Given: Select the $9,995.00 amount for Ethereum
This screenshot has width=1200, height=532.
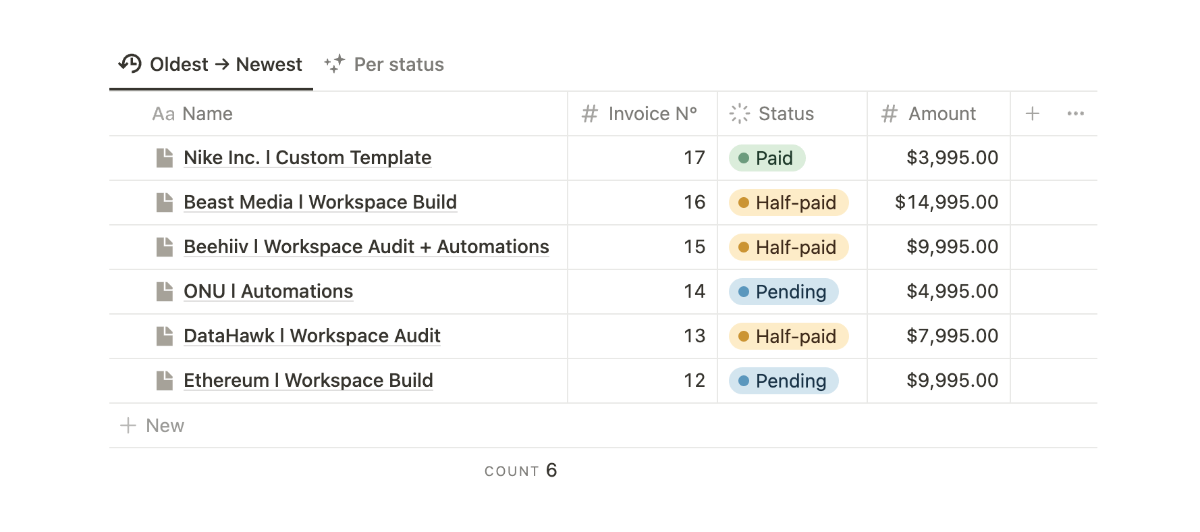Looking at the screenshot, I should (x=939, y=380).
